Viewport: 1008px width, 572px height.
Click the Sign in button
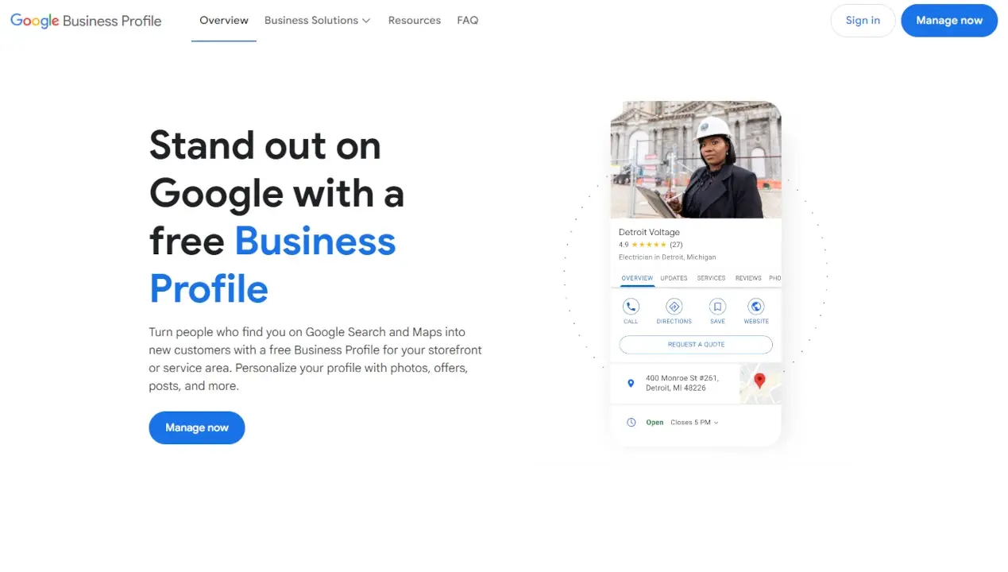click(x=863, y=21)
